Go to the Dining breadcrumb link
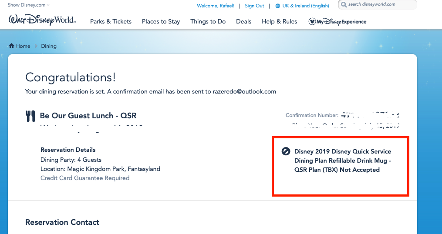 pyautogui.click(x=49, y=46)
